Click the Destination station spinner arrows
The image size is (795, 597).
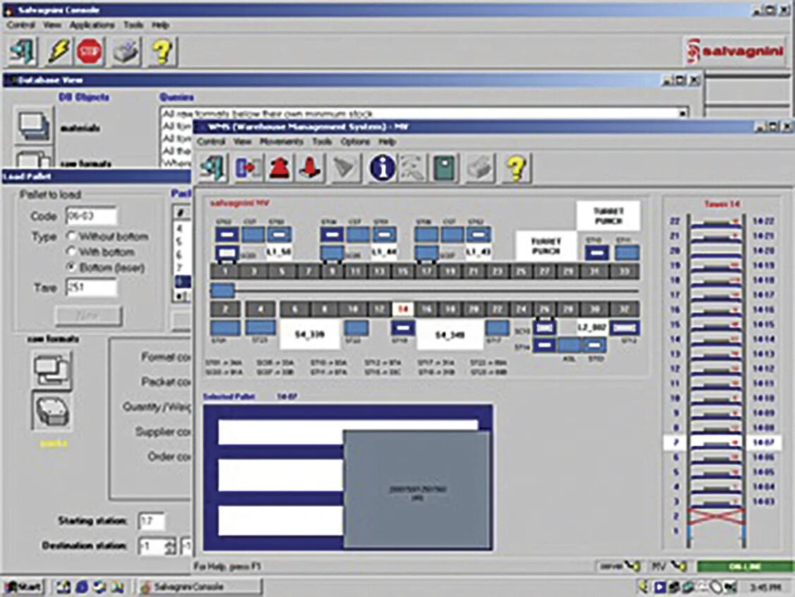click(x=171, y=546)
